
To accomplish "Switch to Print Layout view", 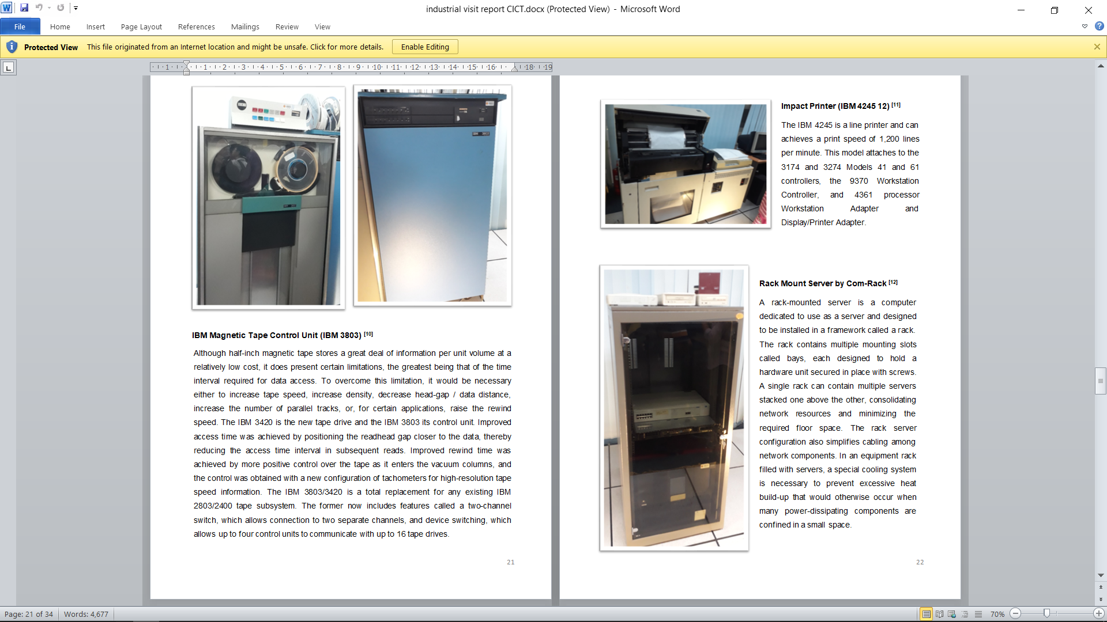I will coord(926,614).
